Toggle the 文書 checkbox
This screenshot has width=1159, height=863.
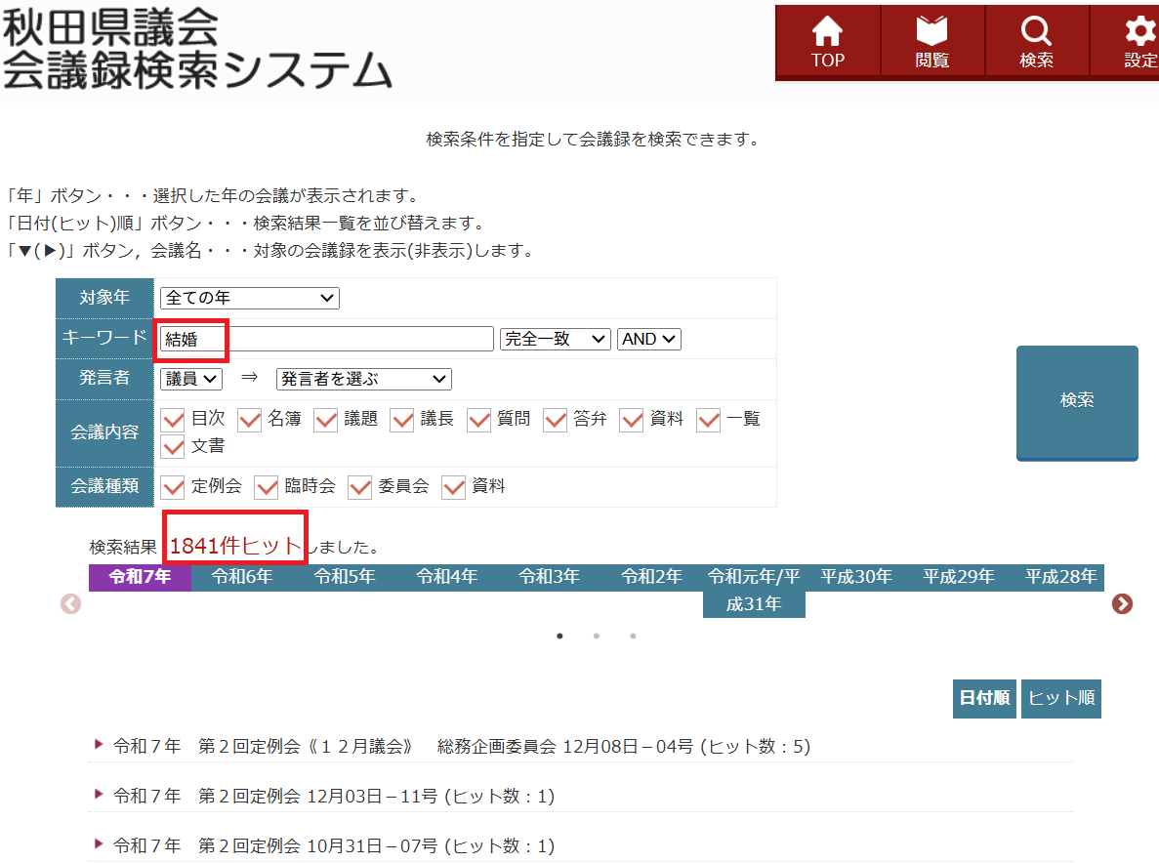pos(173,447)
